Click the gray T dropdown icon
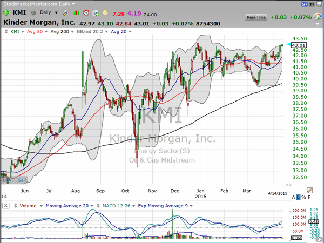The width and height of the screenshot is (324, 243). pos(312,4)
